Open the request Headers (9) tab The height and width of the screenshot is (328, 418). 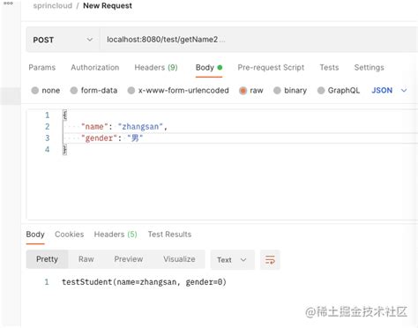pyautogui.click(x=156, y=67)
